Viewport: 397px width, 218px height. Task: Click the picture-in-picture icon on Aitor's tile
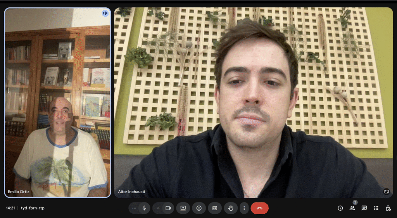click(x=386, y=191)
